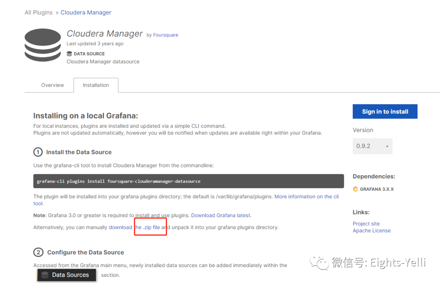Click the 'Dependencies:' heading
The width and height of the screenshot is (440, 283).
pos(374,176)
